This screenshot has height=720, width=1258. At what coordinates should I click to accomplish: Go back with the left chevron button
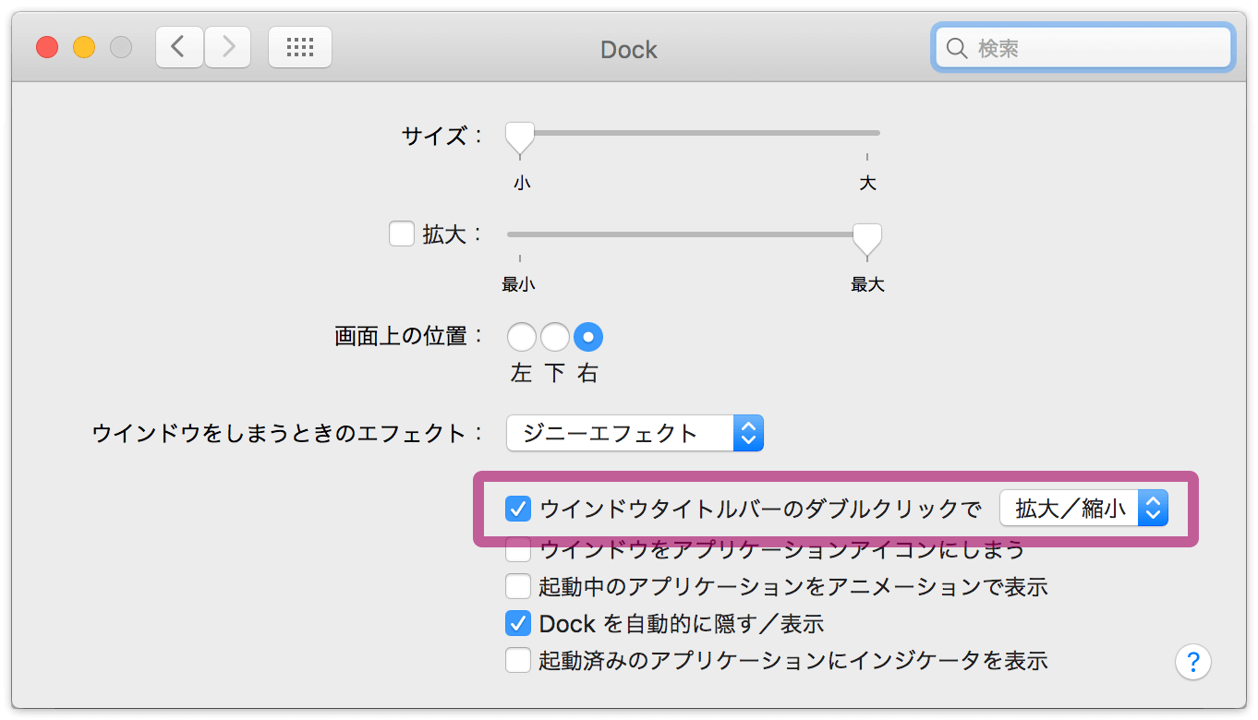pyautogui.click(x=179, y=47)
